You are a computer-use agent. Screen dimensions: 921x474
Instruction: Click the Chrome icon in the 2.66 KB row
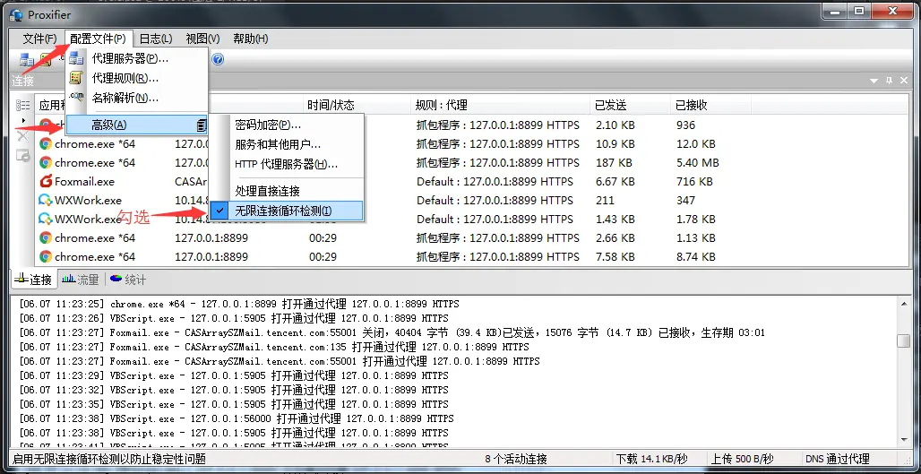point(45,237)
